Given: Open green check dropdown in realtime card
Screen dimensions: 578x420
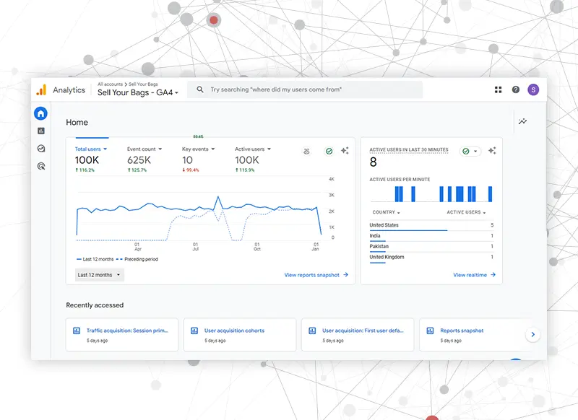Looking at the screenshot, I should [x=470, y=151].
